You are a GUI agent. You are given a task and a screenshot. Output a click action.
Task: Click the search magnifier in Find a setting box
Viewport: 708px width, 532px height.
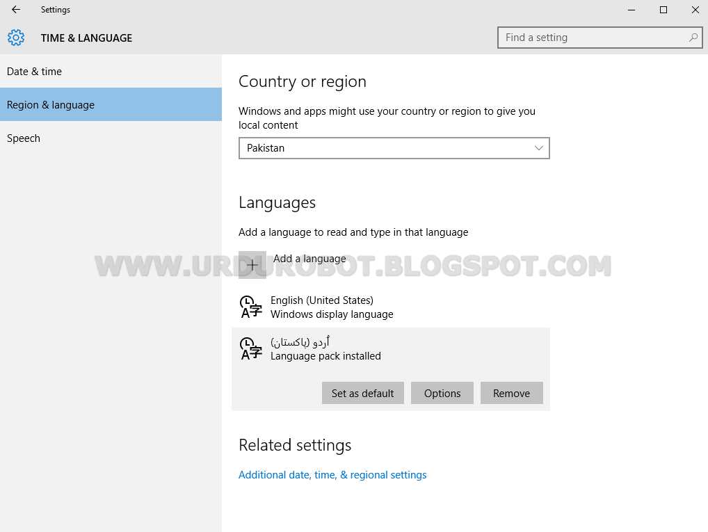point(692,37)
